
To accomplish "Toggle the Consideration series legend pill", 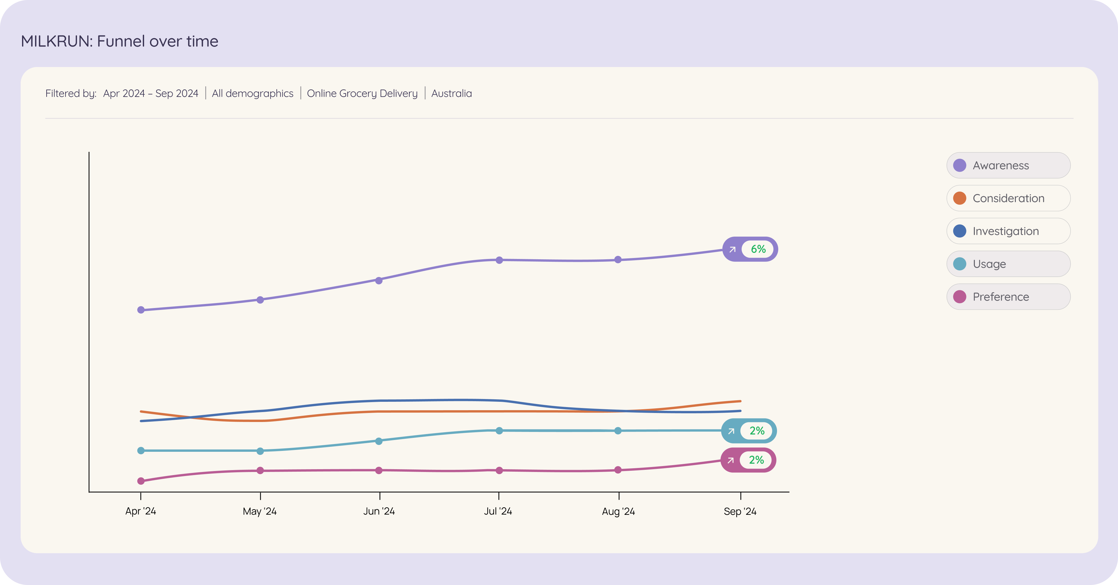I will [1008, 198].
